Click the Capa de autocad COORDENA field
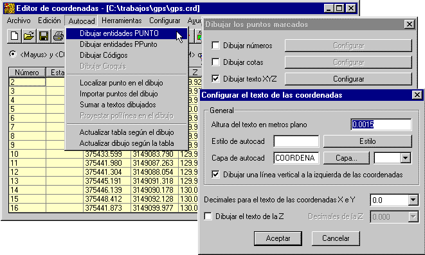This screenshot has height=255, width=425. coord(296,158)
